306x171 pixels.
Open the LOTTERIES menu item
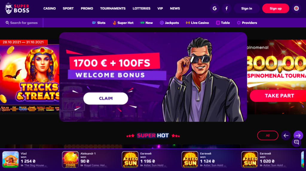click(x=141, y=8)
